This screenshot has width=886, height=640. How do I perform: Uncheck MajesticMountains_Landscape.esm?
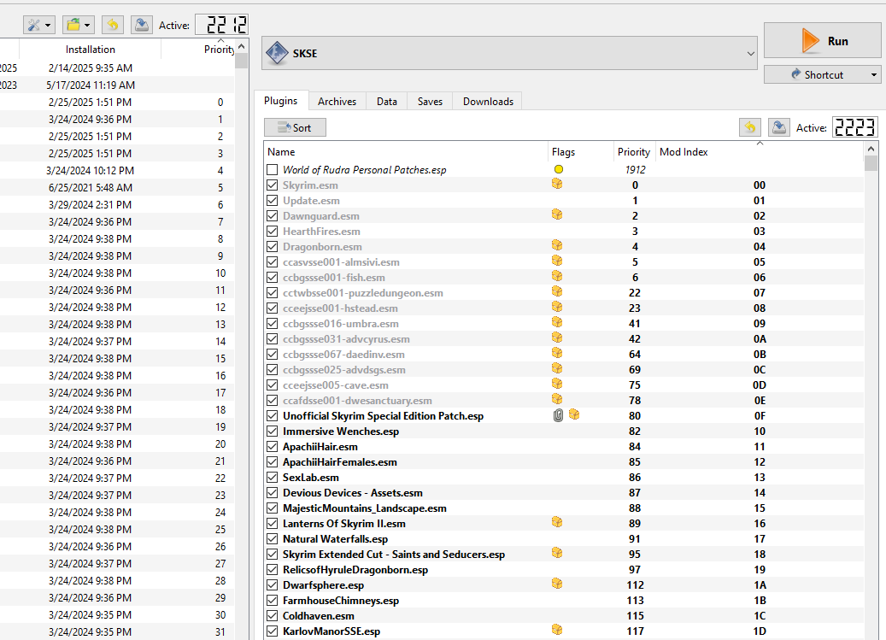pos(273,508)
